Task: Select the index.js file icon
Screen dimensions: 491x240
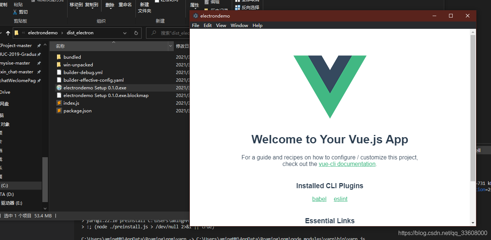Action: 59,103
